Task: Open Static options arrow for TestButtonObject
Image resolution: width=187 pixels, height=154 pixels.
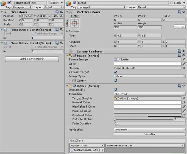Action: pyautogui.click(x=62, y=3)
